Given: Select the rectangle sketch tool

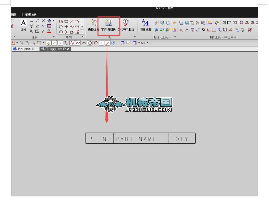Looking at the screenshot, I should [x=66, y=21].
